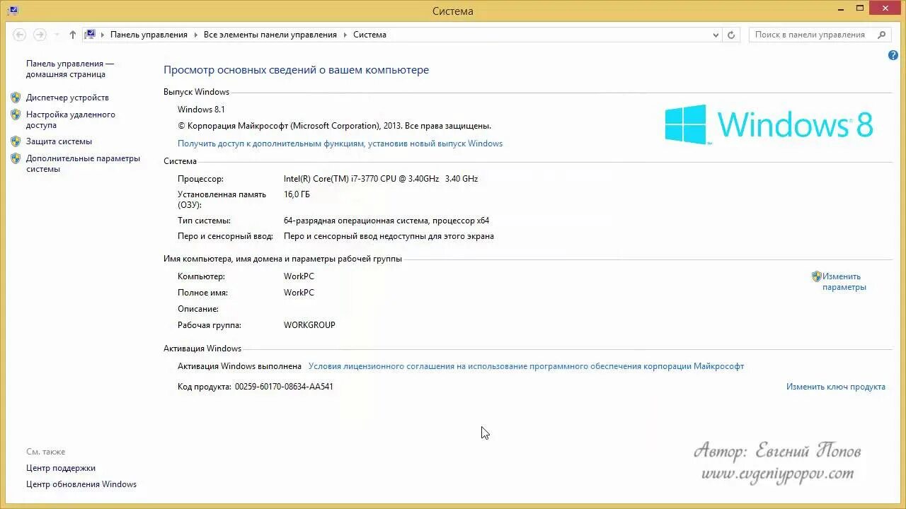The height and width of the screenshot is (509, 906).
Task: Go up one level with Up arrow
Action: (x=72, y=35)
